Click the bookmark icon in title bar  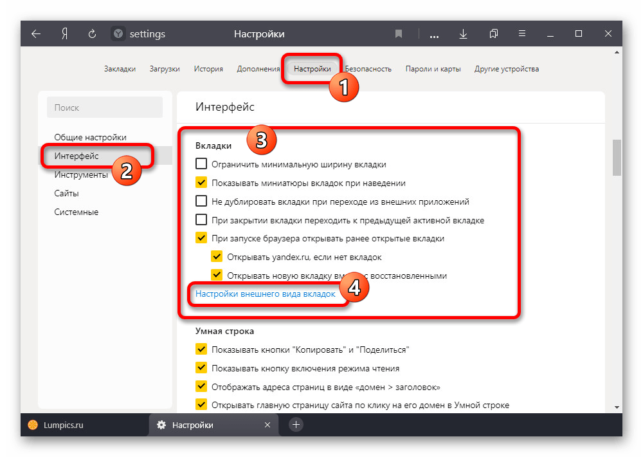(x=399, y=34)
